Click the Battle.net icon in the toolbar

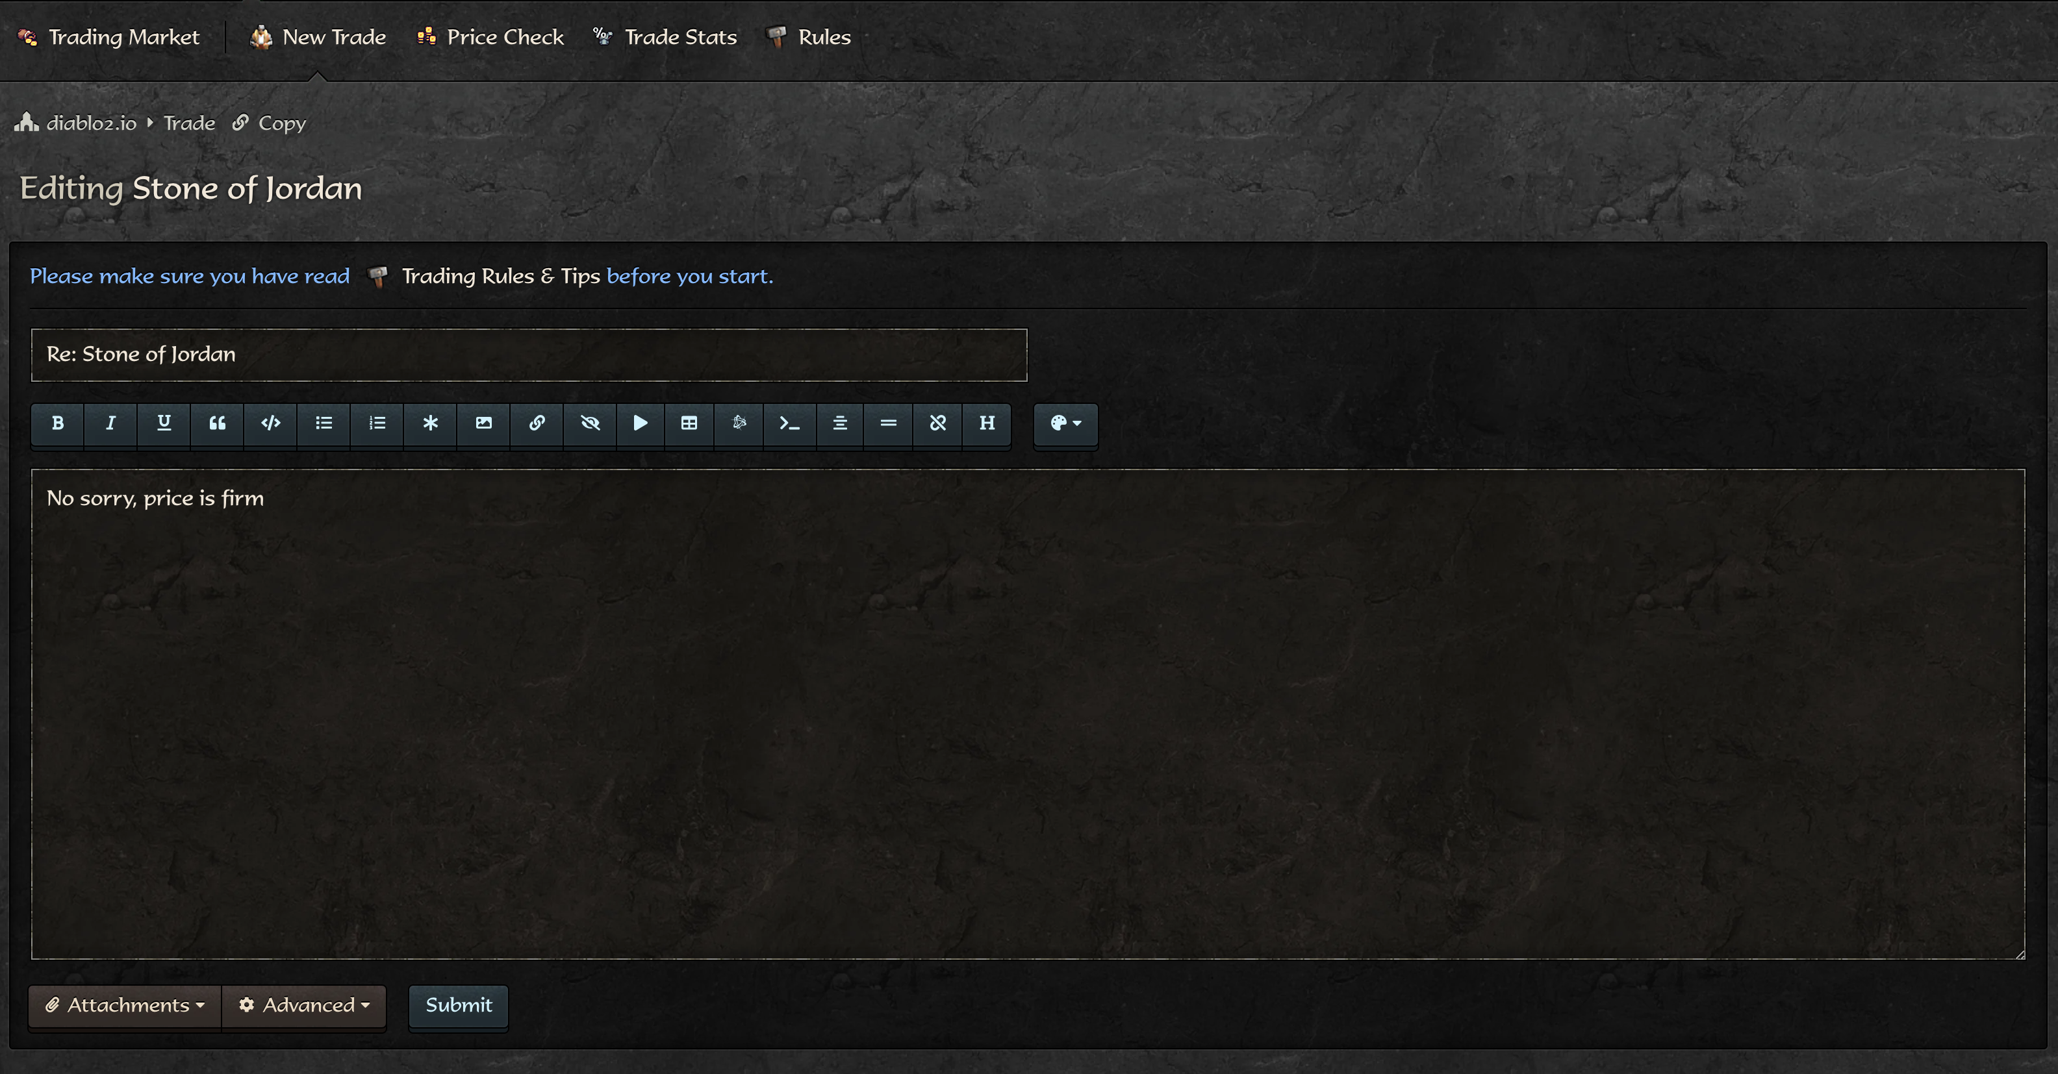pos(739,423)
